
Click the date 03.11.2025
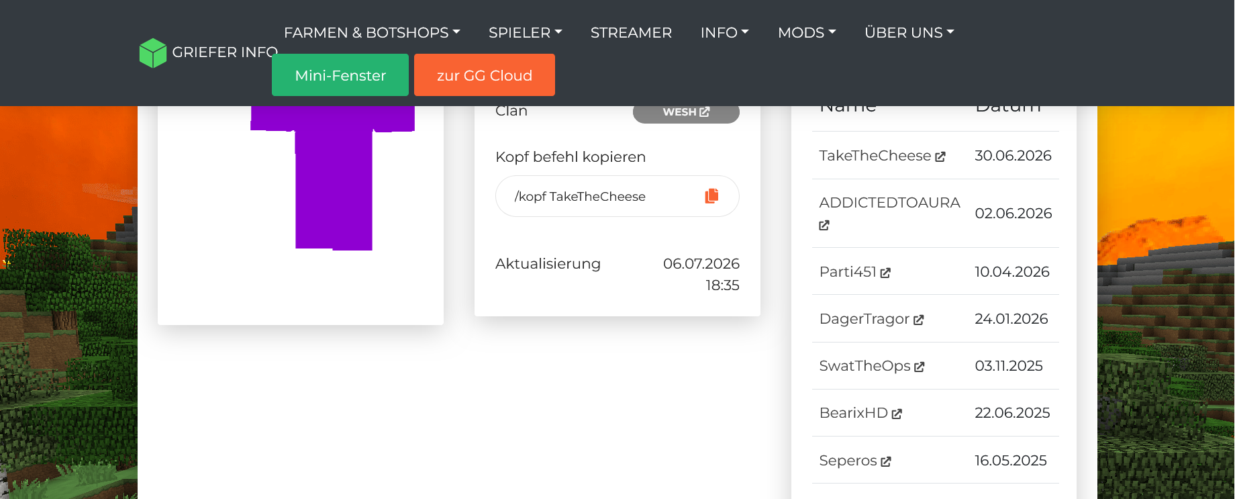(x=1009, y=366)
